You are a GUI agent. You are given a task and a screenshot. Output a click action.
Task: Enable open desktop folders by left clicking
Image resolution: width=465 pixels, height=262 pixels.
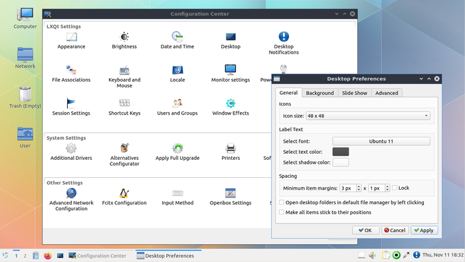(282, 202)
